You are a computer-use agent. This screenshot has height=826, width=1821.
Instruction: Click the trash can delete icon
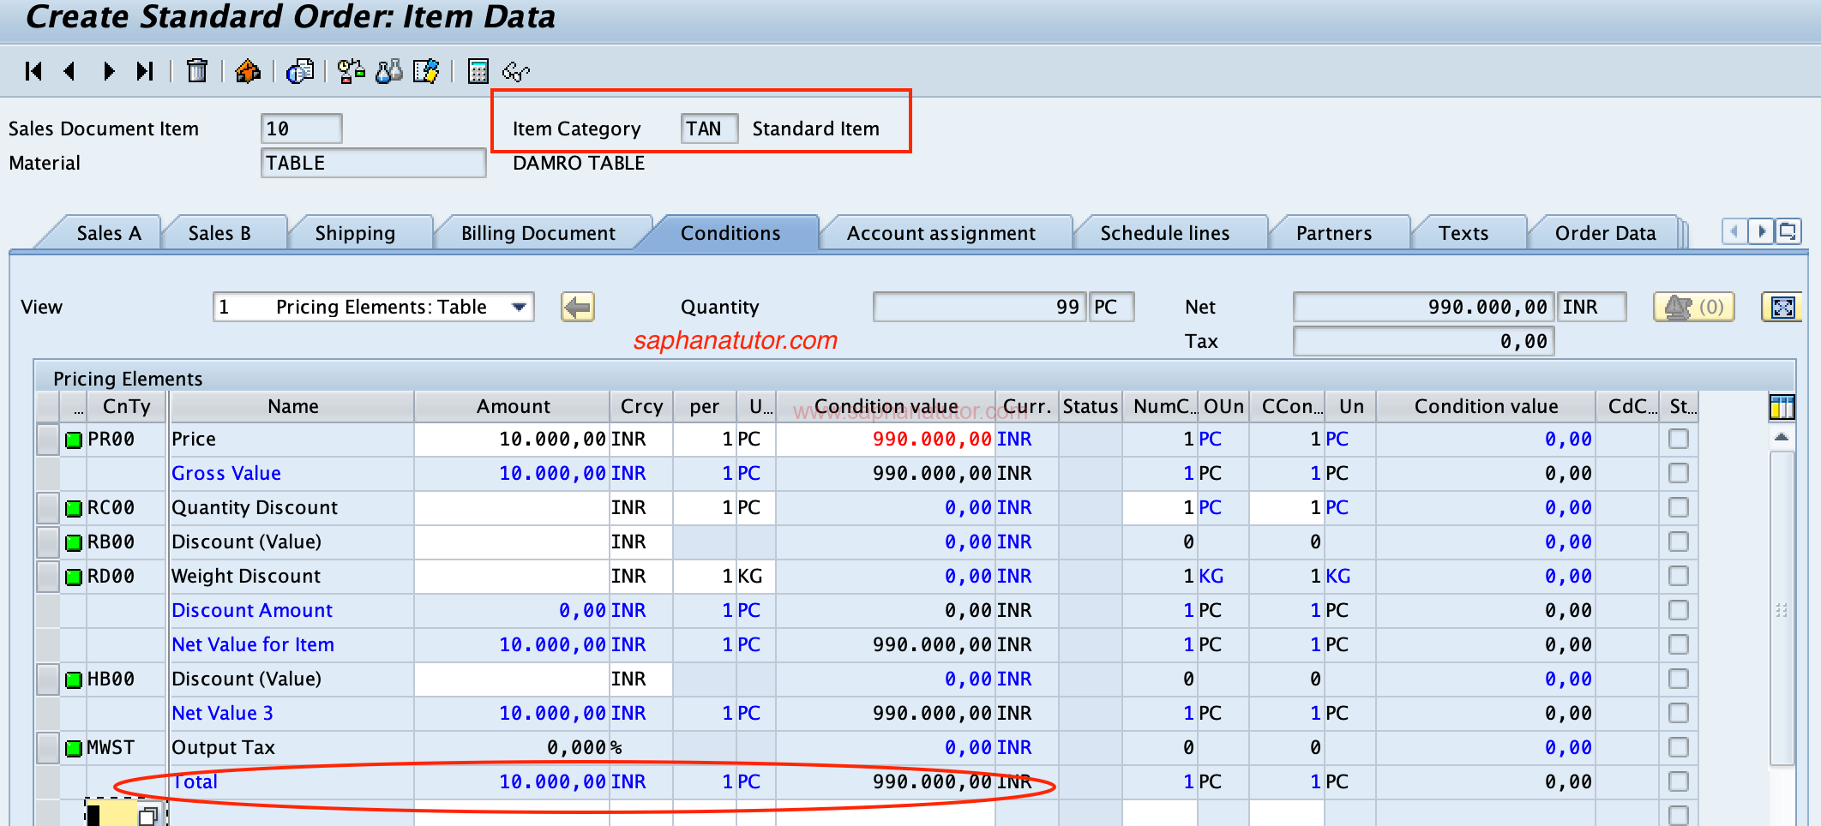tap(197, 71)
